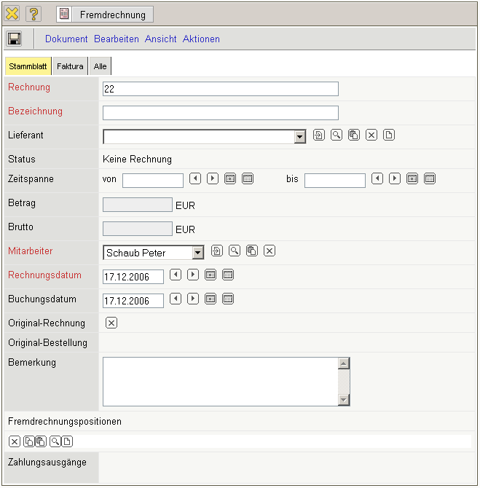Clear the Lieferant using its X icon
The width and height of the screenshot is (480, 488).
pyautogui.click(x=371, y=135)
